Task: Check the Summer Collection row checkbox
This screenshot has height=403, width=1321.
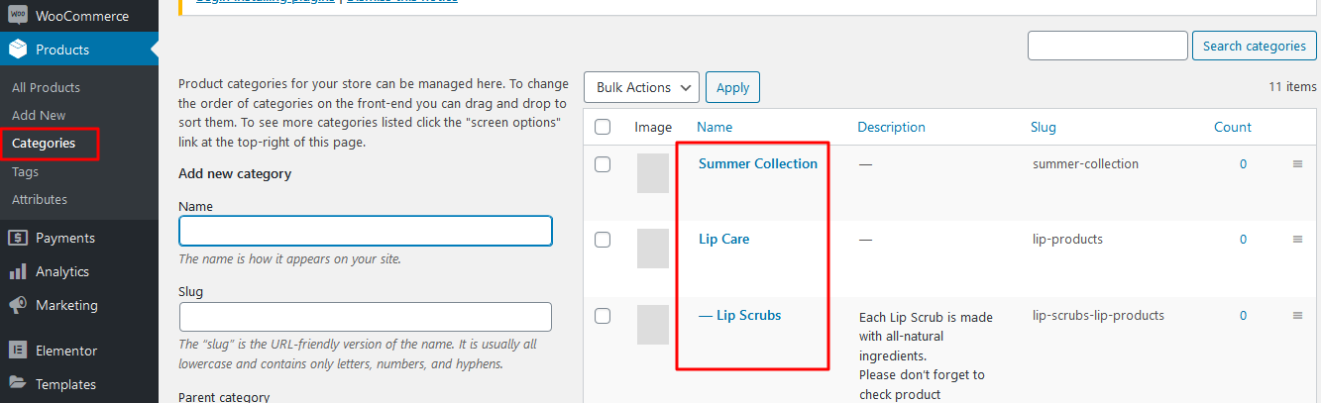Action: (603, 164)
